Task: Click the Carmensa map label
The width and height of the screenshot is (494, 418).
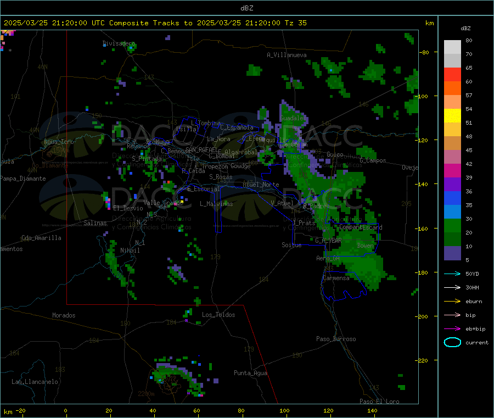Action: click(336, 278)
